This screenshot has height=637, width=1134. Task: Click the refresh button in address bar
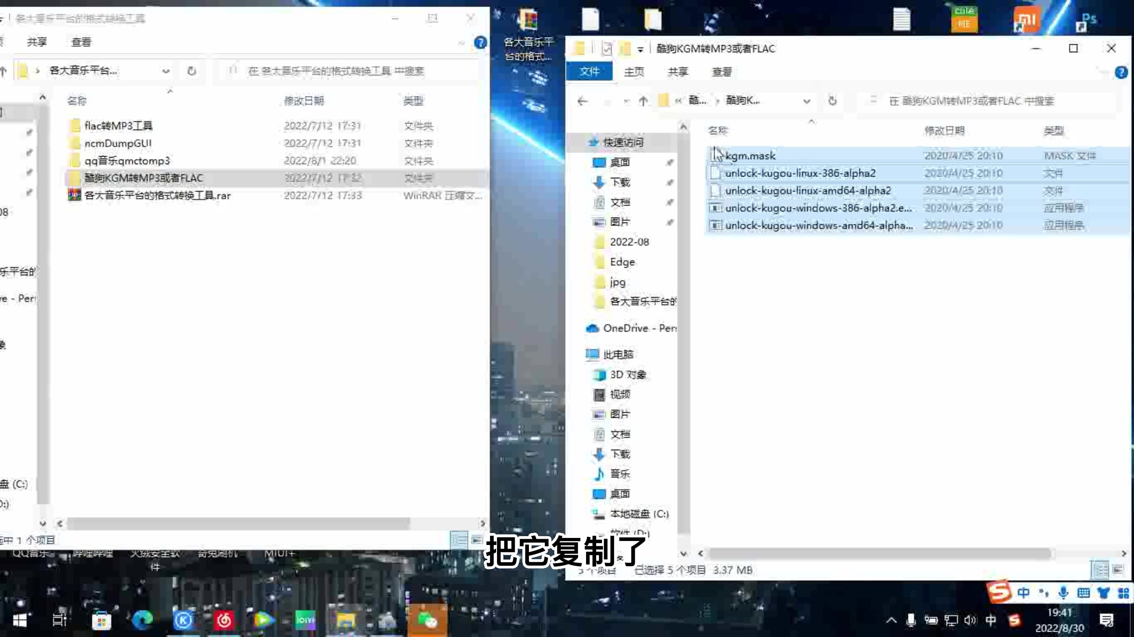coord(832,100)
